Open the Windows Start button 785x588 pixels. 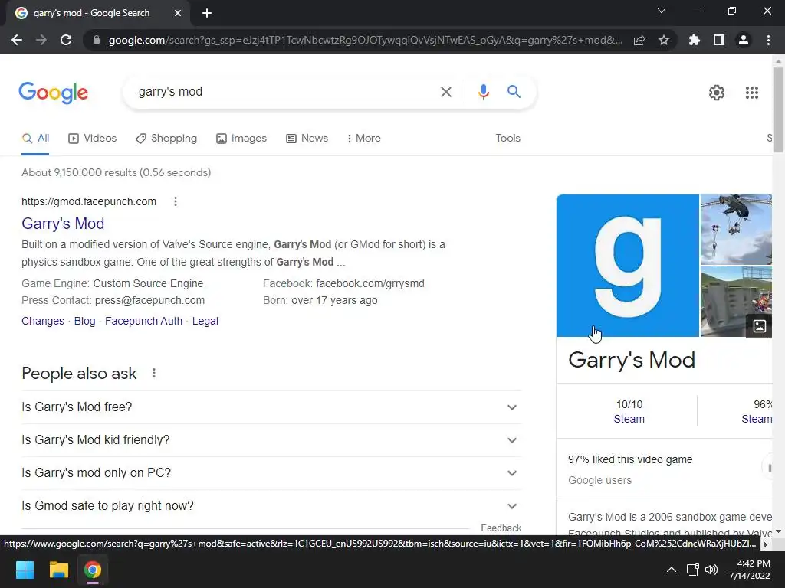click(25, 570)
